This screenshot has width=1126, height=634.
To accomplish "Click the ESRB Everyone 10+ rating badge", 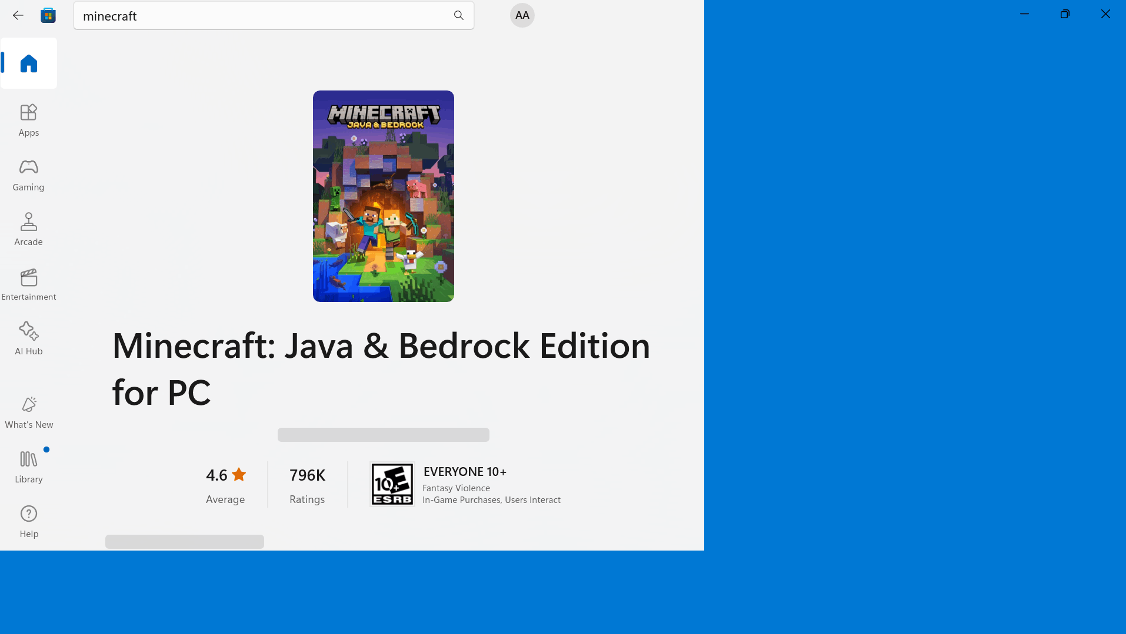I will pos(392,484).
